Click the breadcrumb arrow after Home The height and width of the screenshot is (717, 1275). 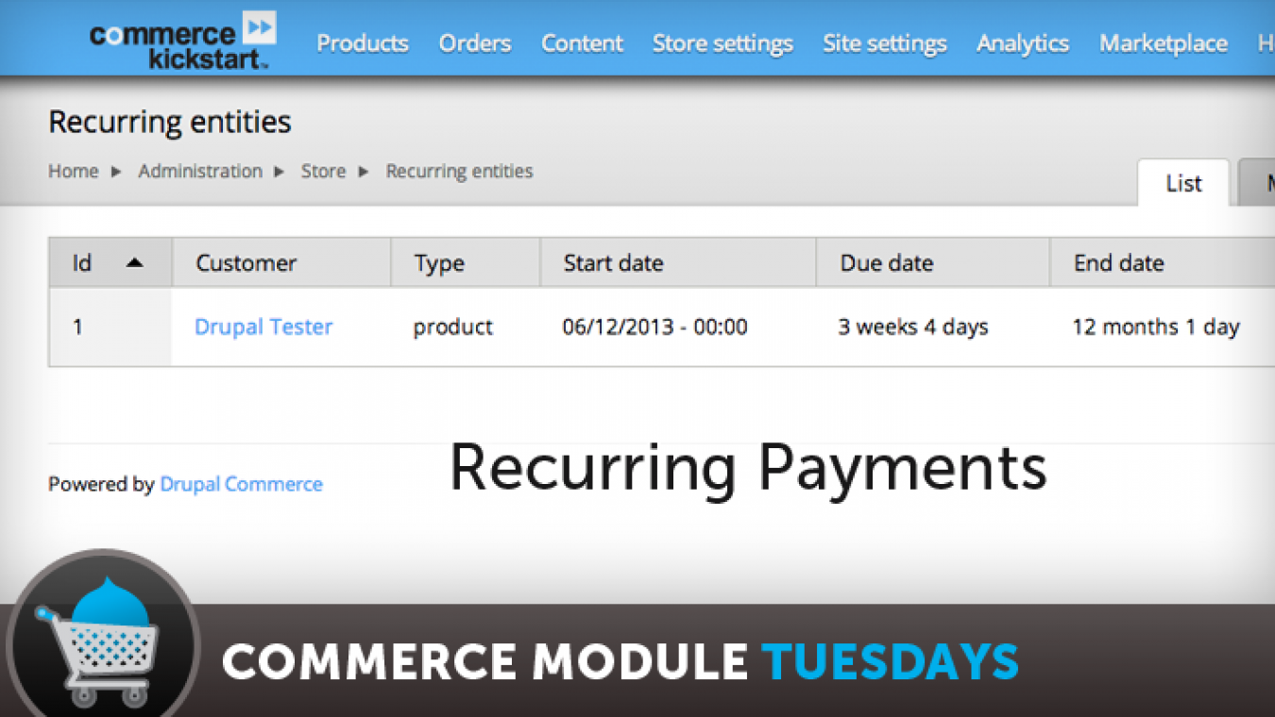115,172
